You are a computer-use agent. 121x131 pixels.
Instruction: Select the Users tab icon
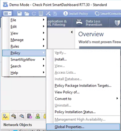click(x=38, y=116)
